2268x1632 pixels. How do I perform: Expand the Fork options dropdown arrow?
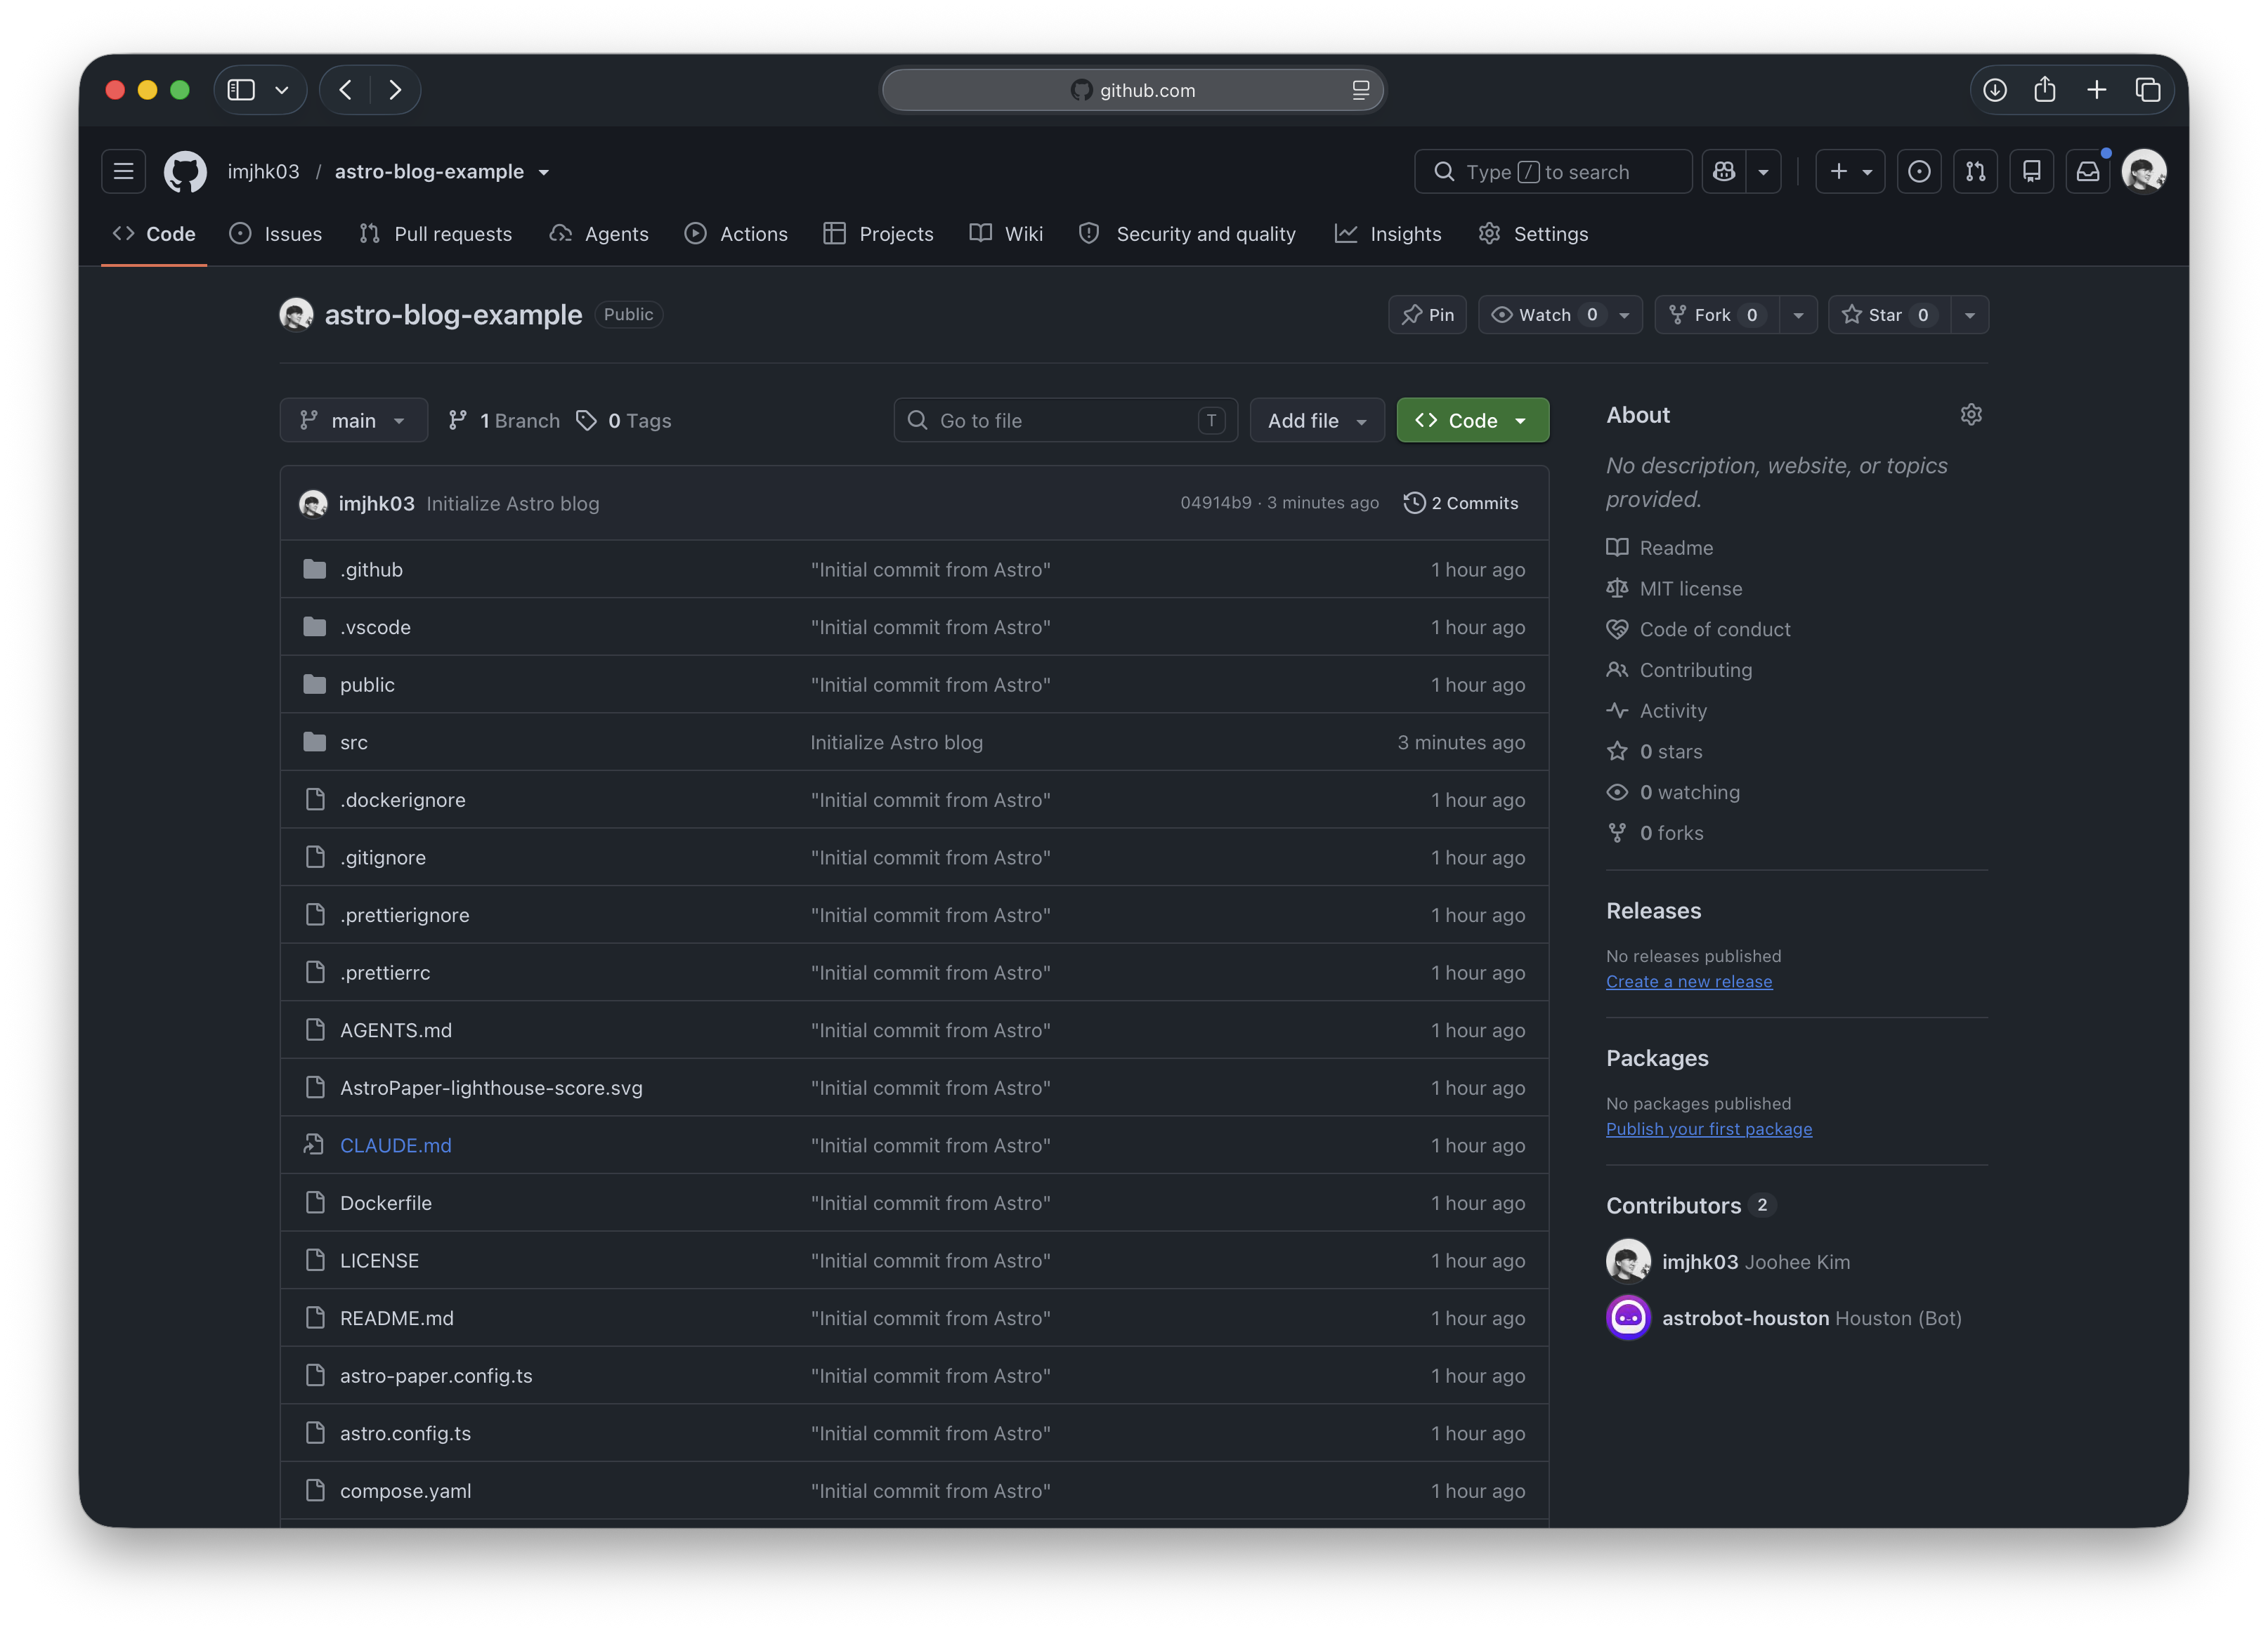1798,315
